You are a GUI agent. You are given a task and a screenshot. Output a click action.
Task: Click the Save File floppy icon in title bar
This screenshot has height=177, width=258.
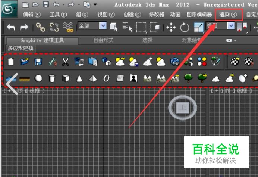point(46,4)
